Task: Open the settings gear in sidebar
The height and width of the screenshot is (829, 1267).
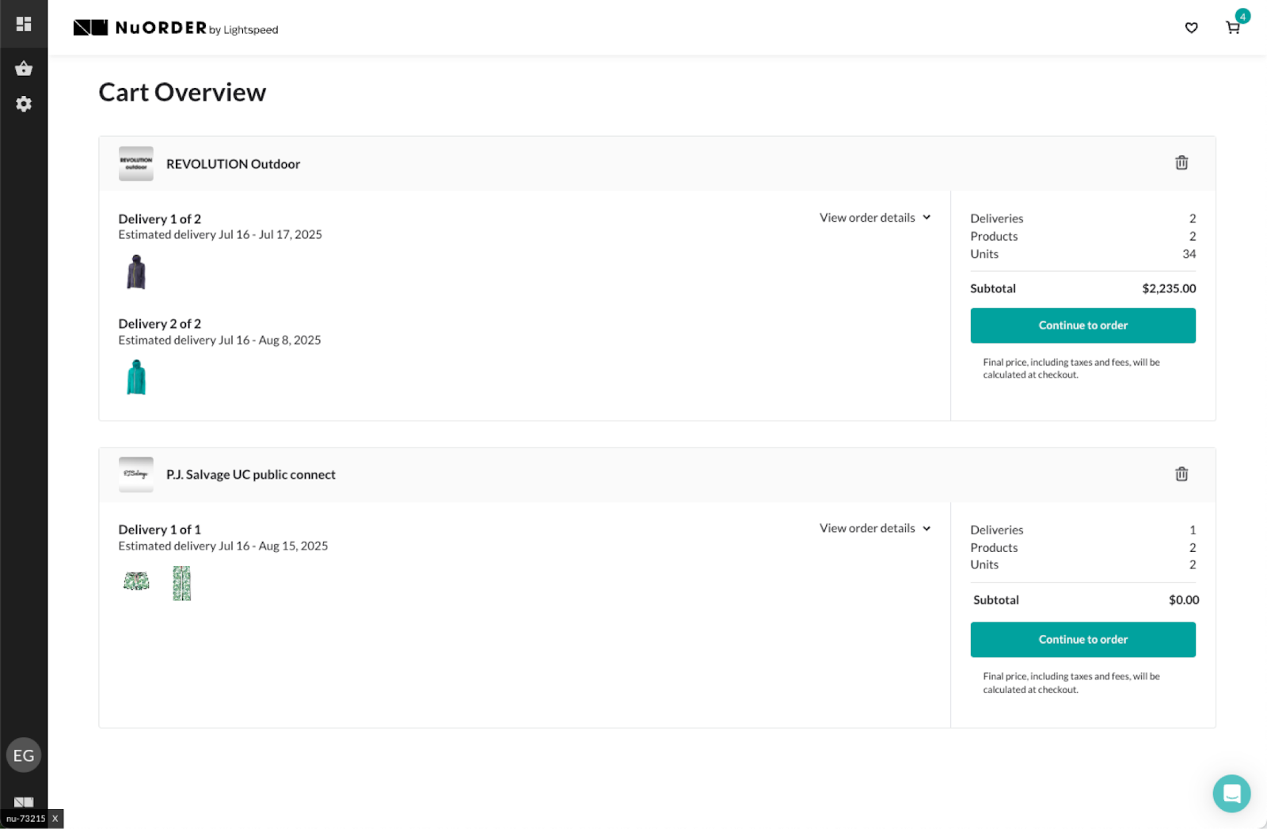Action: click(x=24, y=104)
